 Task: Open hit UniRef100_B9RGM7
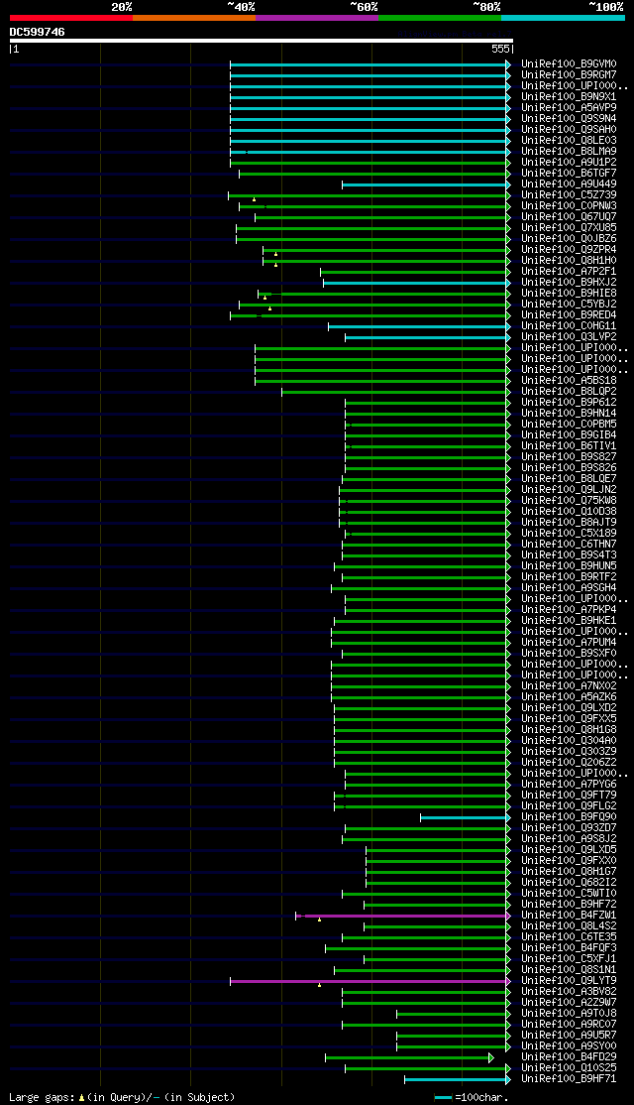pos(570,75)
